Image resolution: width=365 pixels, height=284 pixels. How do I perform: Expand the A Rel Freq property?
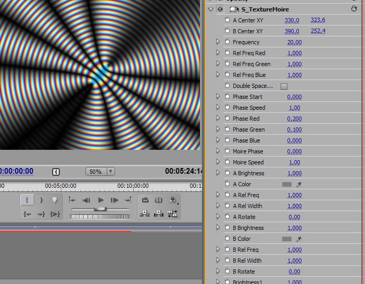coord(218,195)
